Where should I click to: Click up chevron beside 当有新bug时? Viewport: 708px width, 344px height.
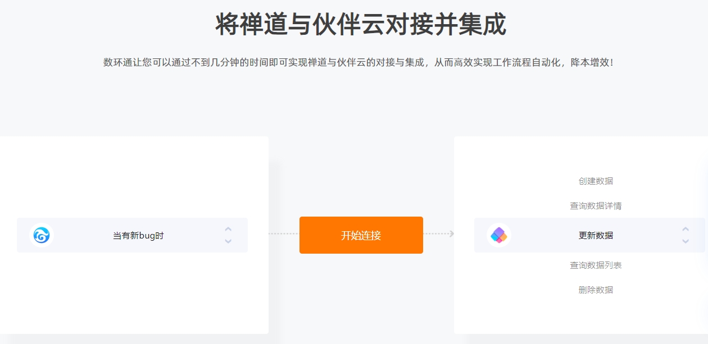228,229
